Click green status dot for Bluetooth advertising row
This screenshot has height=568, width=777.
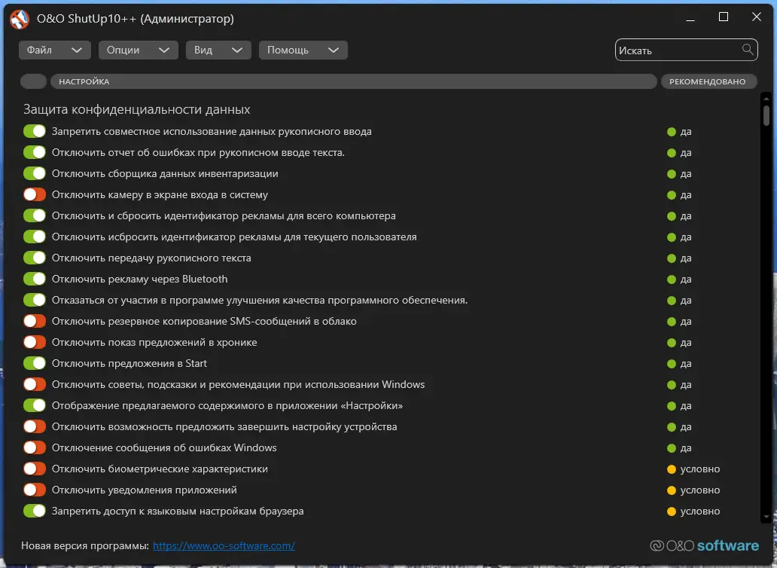click(672, 279)
